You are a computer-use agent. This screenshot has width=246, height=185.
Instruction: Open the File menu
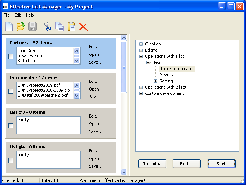click(7, 15)
